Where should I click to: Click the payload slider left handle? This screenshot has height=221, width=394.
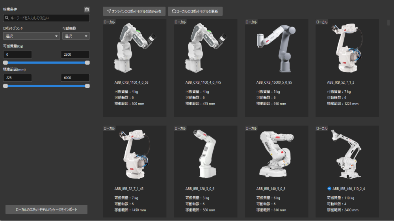point(6,62)
